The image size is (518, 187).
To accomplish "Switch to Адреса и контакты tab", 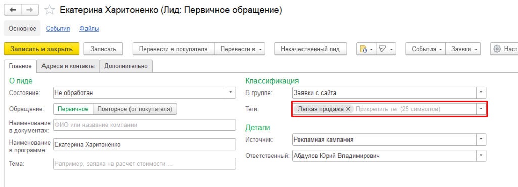I will 68,66.
